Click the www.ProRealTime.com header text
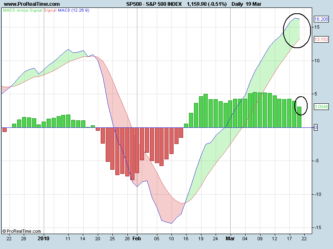 click(32, 4)
